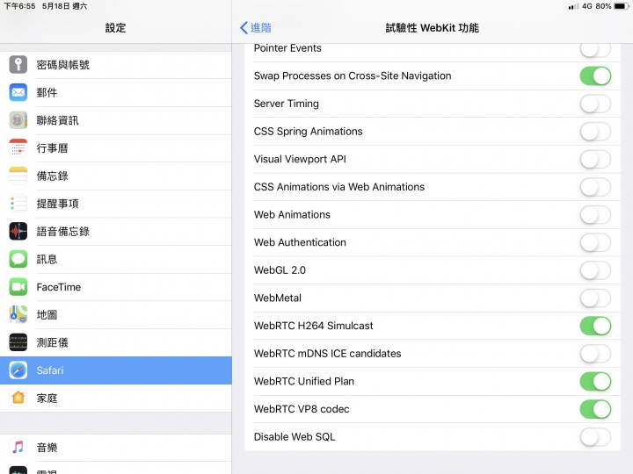633x474 pixels.
Task: Tap the 測距儀 measure icon
Action: point(18,342)
